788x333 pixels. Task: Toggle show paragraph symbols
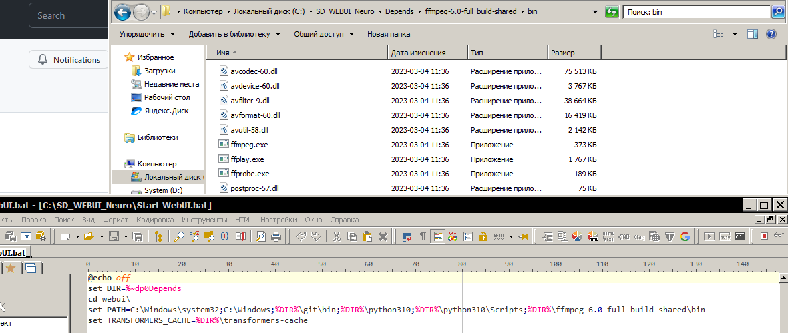tap(423, 236)
